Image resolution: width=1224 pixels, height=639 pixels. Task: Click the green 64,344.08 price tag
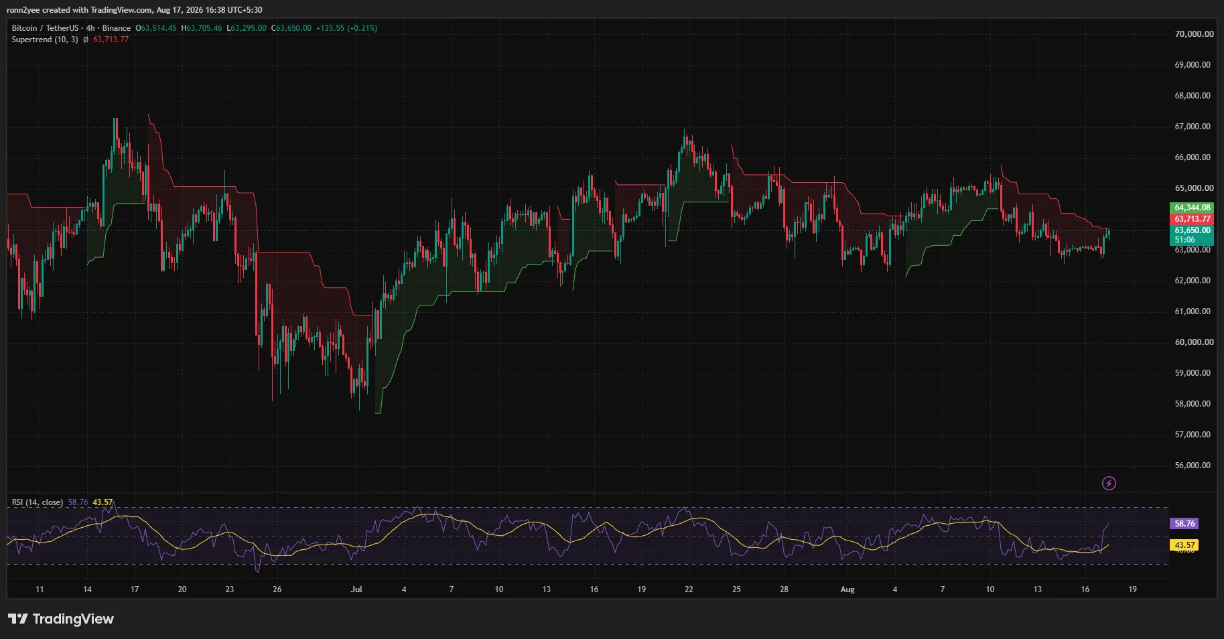click(x=1193, y=208)
